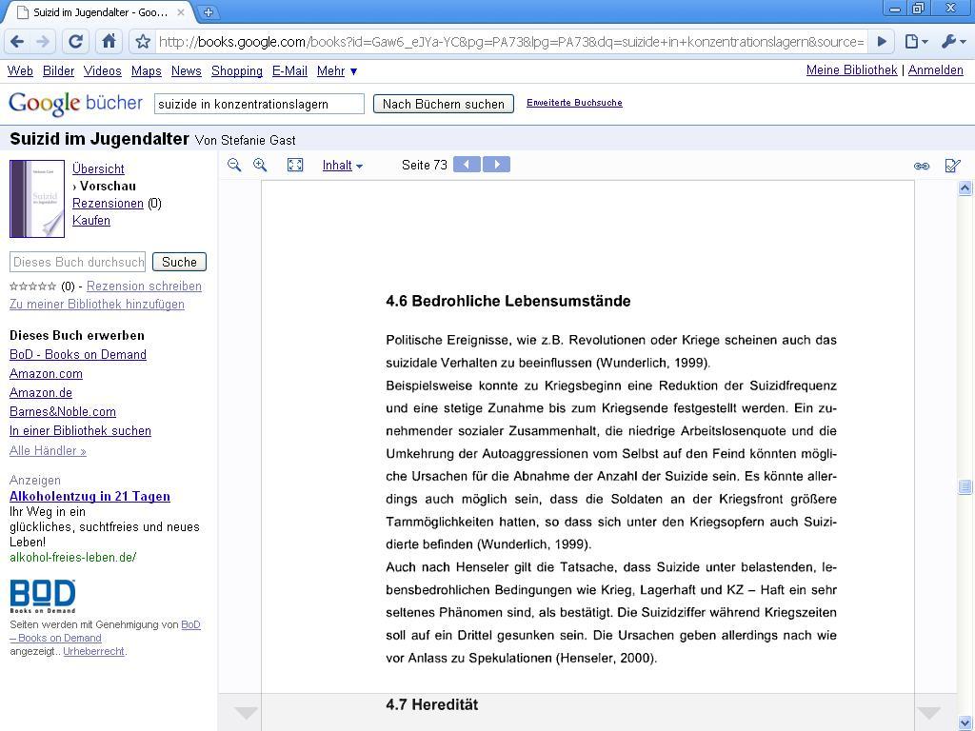Open Shopping in the Google bar
The width and height of the screenshot is (975, 731).
[237, 70]
